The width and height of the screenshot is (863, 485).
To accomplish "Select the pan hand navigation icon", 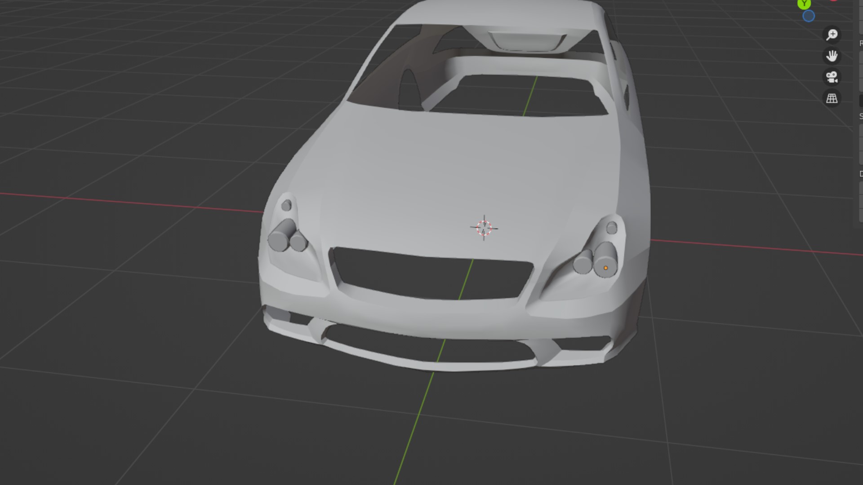I will click(832, 56).
